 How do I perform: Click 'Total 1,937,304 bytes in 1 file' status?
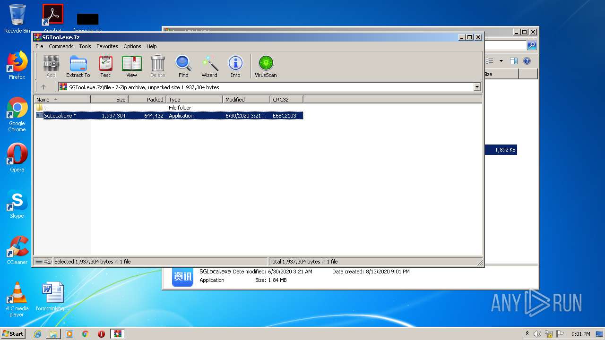[x=303, y=262]
